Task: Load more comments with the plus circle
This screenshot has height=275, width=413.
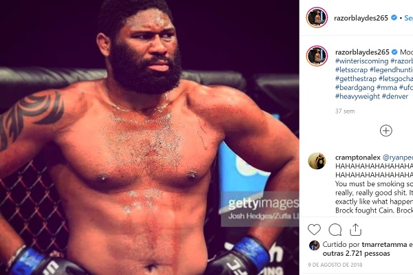Action: coord(386,130)
